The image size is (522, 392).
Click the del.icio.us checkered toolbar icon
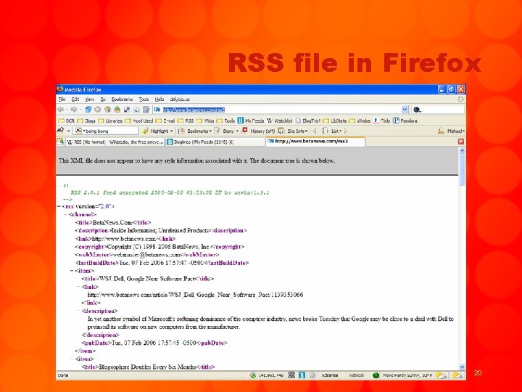click(127, 110)
